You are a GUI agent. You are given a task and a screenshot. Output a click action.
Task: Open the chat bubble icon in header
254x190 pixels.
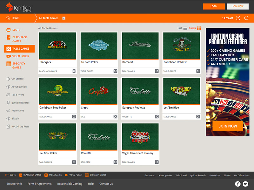[246, 18]
